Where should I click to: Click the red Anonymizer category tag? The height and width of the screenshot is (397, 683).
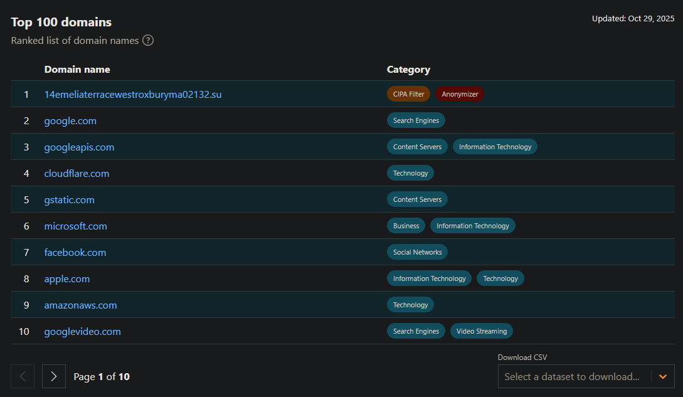[460, 94]
